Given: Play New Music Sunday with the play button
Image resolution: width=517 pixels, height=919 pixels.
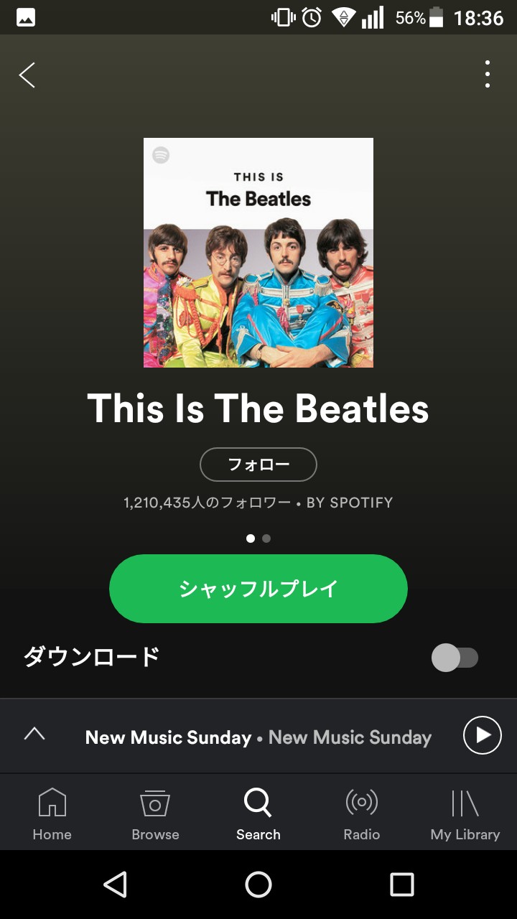Looking at the screenshot, I should pos(483,735).
